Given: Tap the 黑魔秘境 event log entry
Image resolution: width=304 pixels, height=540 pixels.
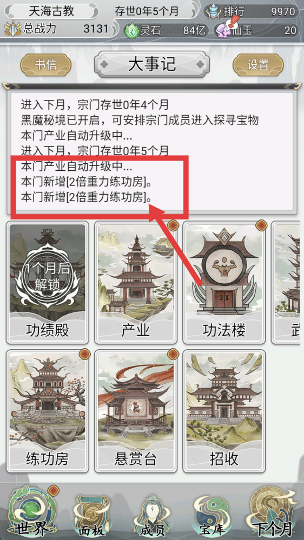Looking at the screenshot, I should coord(140,120).
